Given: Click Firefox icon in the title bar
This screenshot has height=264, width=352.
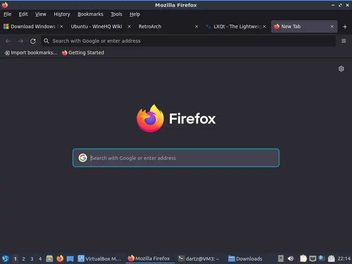Looking at the screenshot, I should (5, 5).
